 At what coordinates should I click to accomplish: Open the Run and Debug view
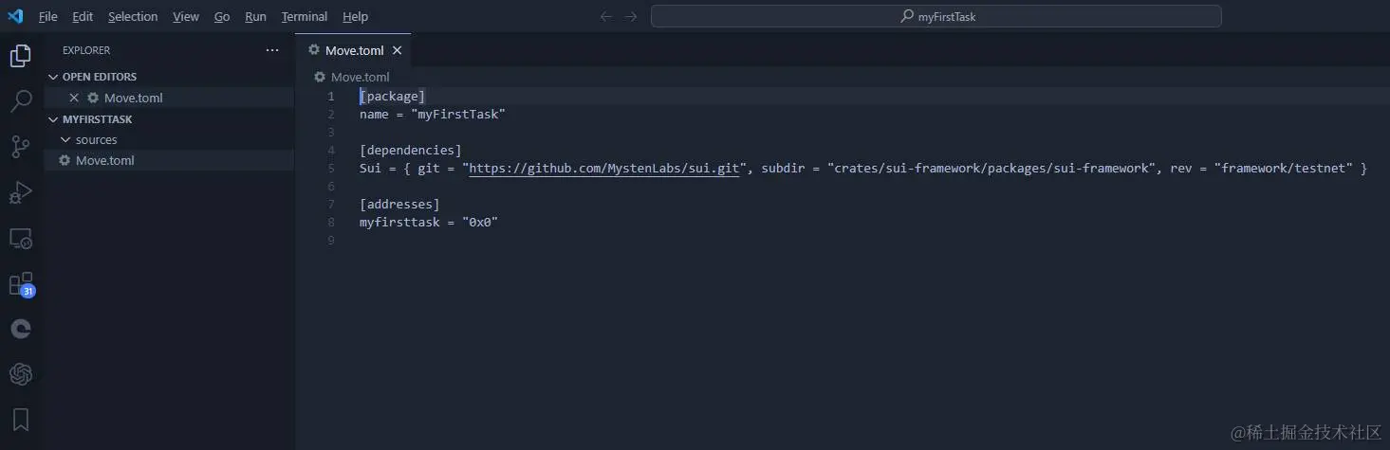21,192
